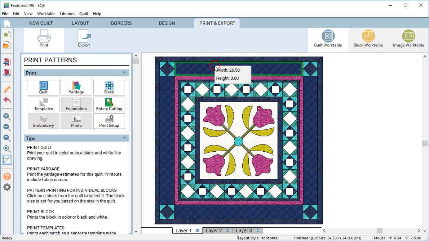429x241 pixels.
Task: Create a new project from sidebar
Action: tap(7, 35)
